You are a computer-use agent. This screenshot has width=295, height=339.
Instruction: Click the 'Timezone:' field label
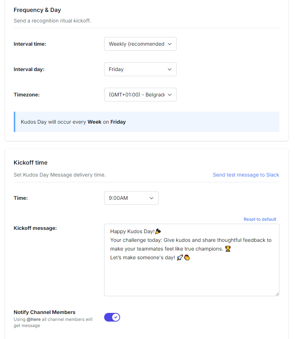coord(26,95)
